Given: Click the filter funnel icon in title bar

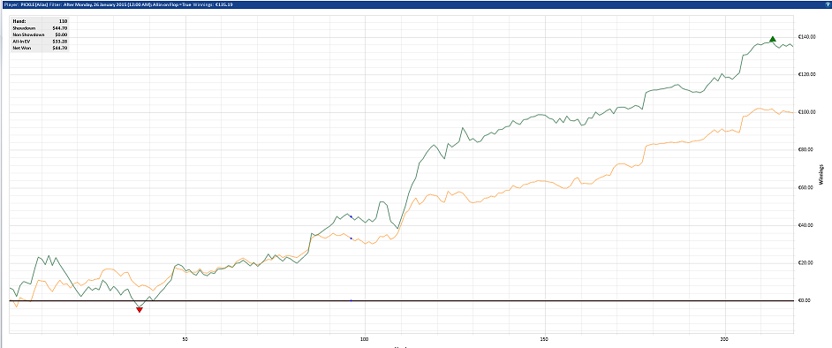Looking at the screenshot, I should point(828,4).
